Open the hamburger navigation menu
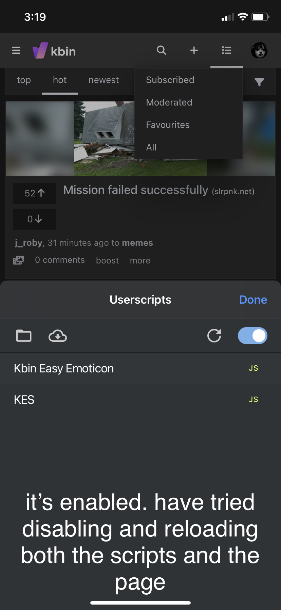This screenshot has height=610, width=281. click(x=16, y=50)
